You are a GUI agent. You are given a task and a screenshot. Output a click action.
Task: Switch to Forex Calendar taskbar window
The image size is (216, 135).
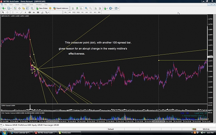21,133
